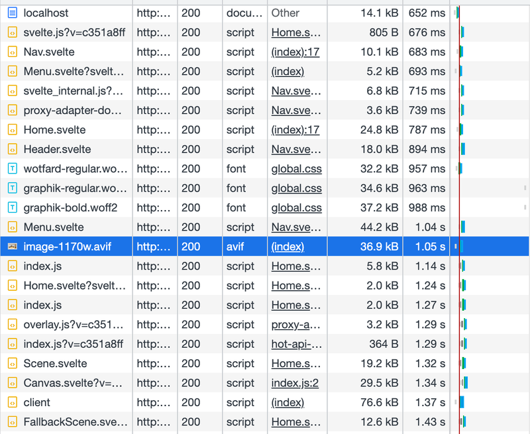Select the svelte_internal.js request name
The image size is (530, 434).
click(74, 91)
